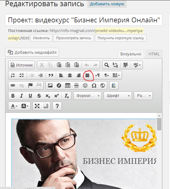Insert a horizontal line
This screenshot has height=189, width=170.
(76, 85)
